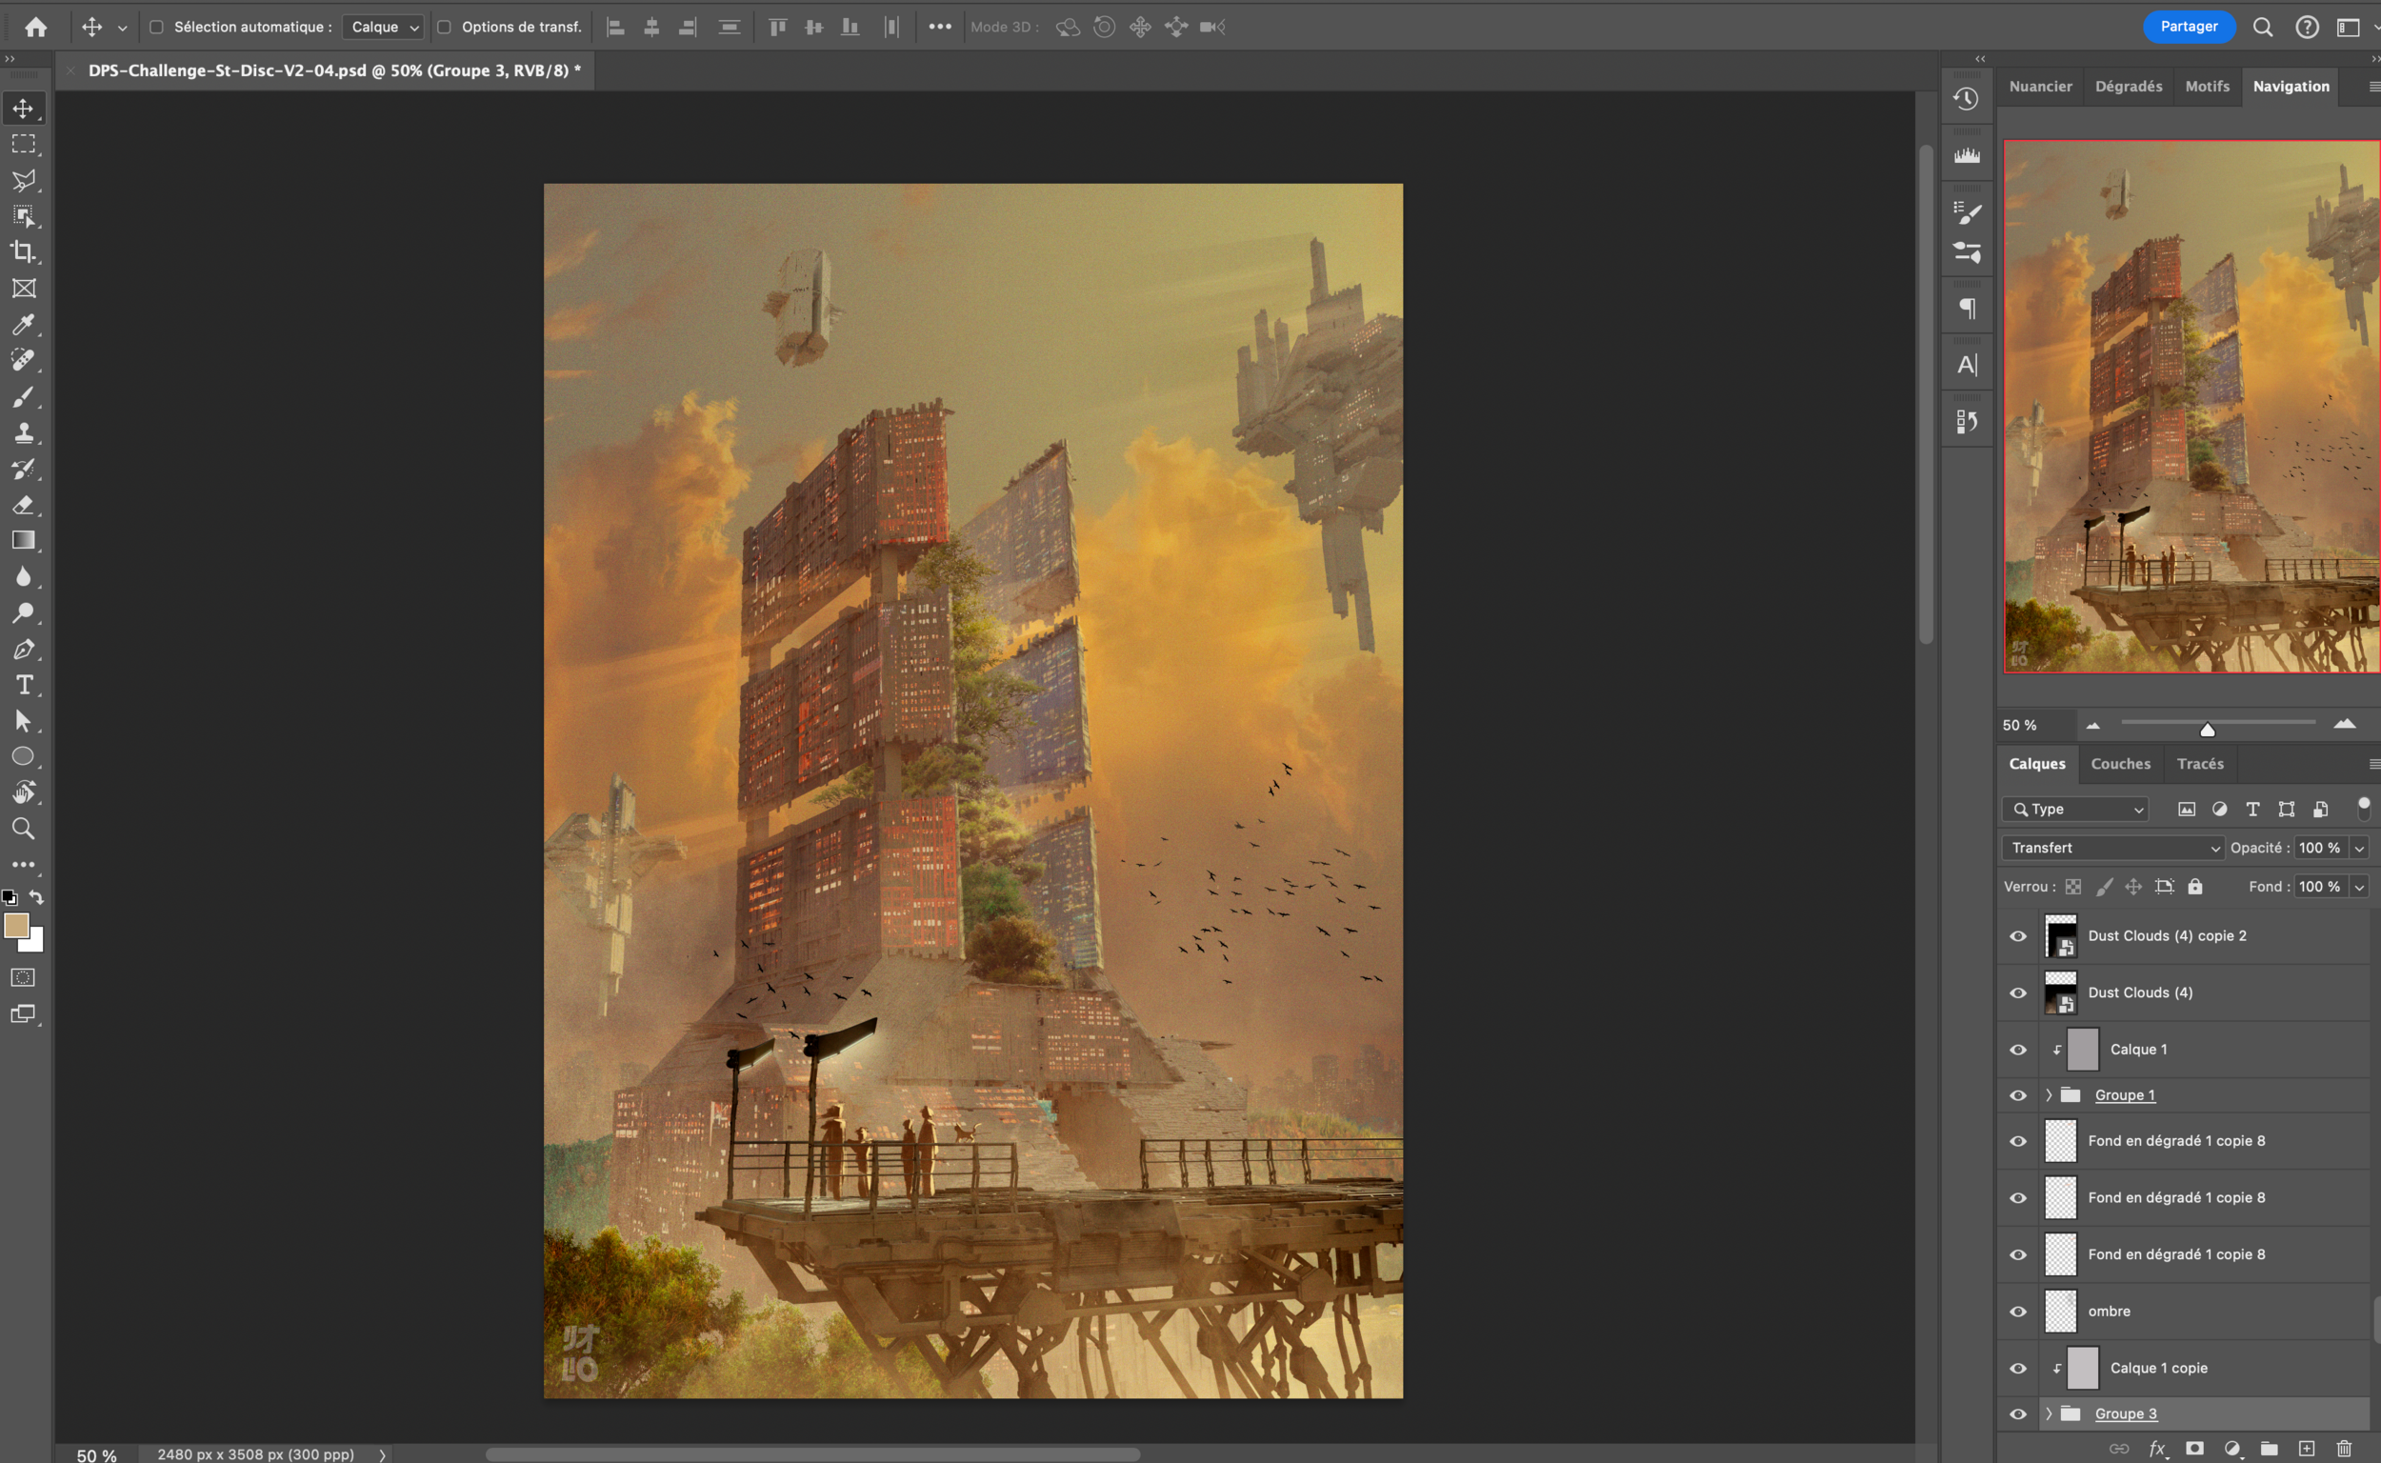Select the Eyedropper tool
The image size is (2381, 1463).
pos(23,324)
